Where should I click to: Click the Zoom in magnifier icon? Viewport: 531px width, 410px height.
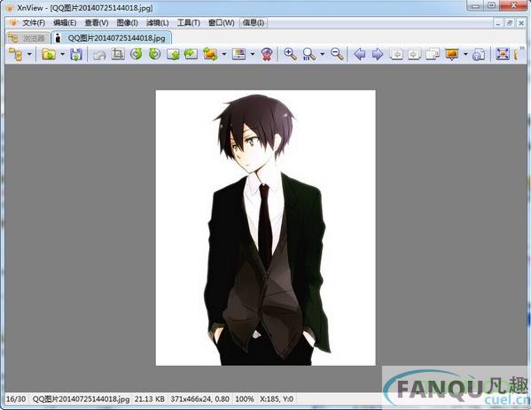tap(290, 54)
